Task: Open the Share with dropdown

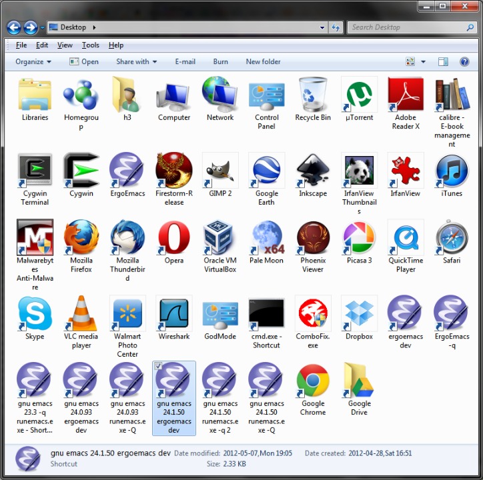Action: [136, 61]
